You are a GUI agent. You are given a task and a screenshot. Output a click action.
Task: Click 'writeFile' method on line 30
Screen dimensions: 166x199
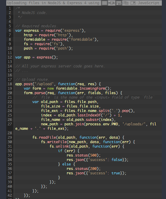(x=57, y=142)
